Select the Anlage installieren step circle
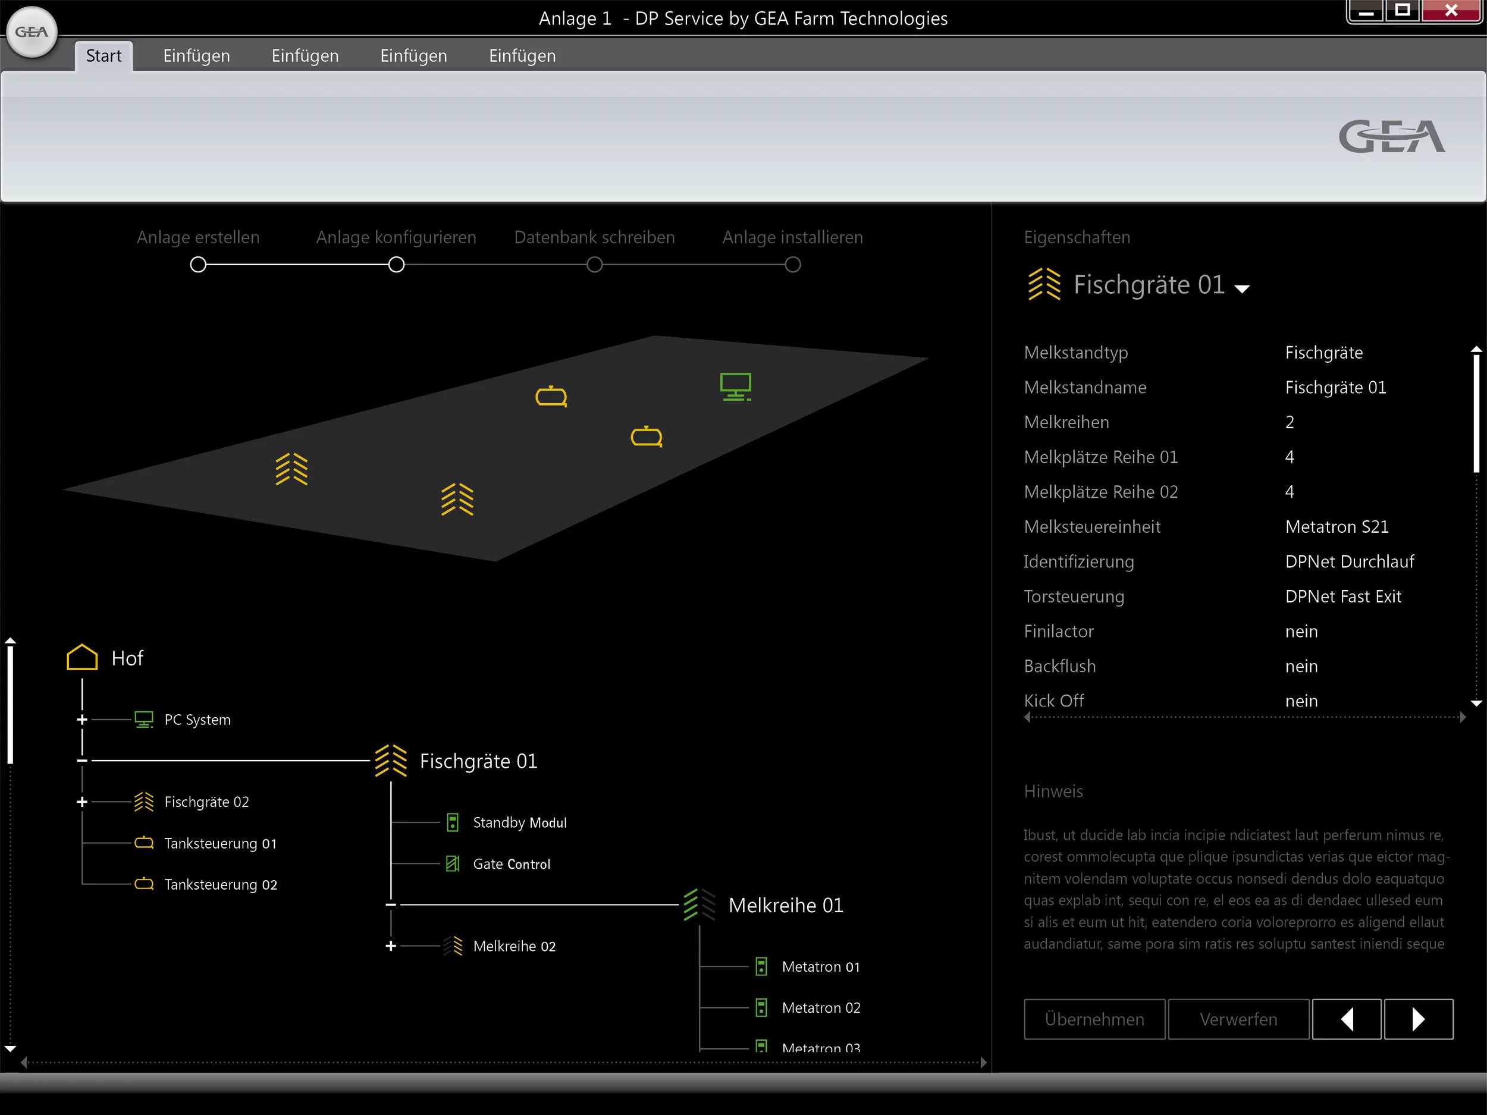Image resolution: width=1487 pixels, height=1115 pixels. click(x=793, y=265)
